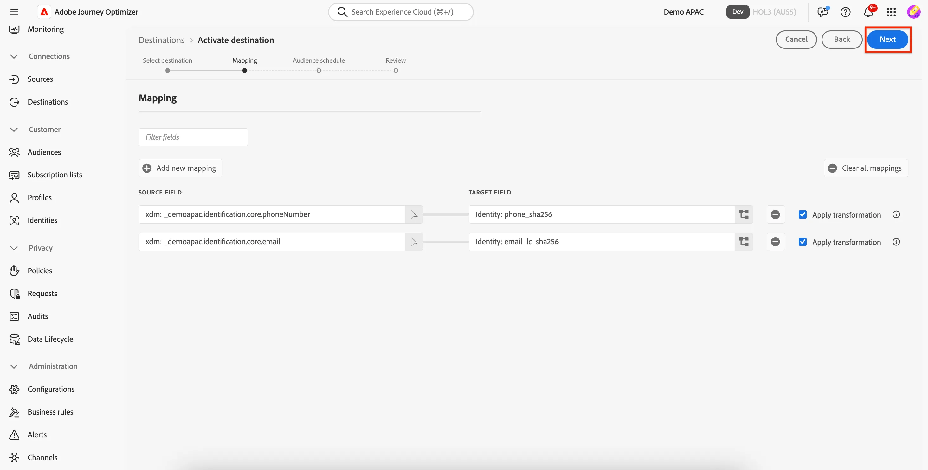
Task: Collapse the Connections section
Action: tap(14, 56)
